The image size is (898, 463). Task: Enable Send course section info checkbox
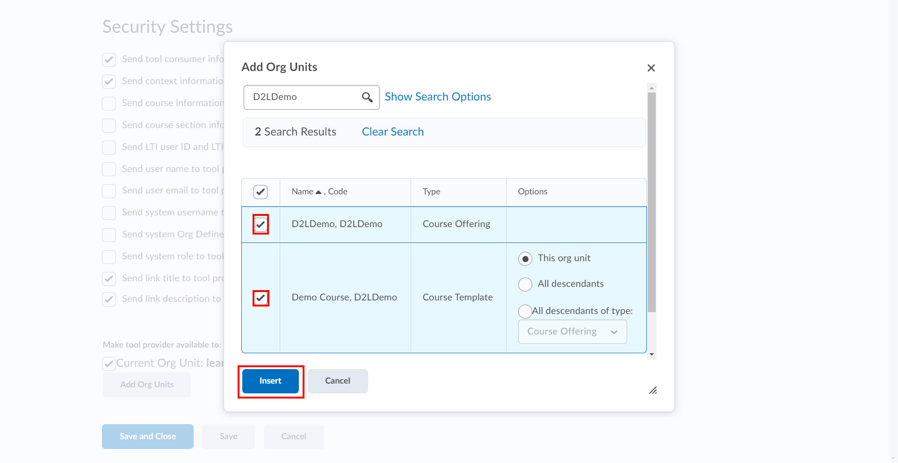[x=109, y=126]
